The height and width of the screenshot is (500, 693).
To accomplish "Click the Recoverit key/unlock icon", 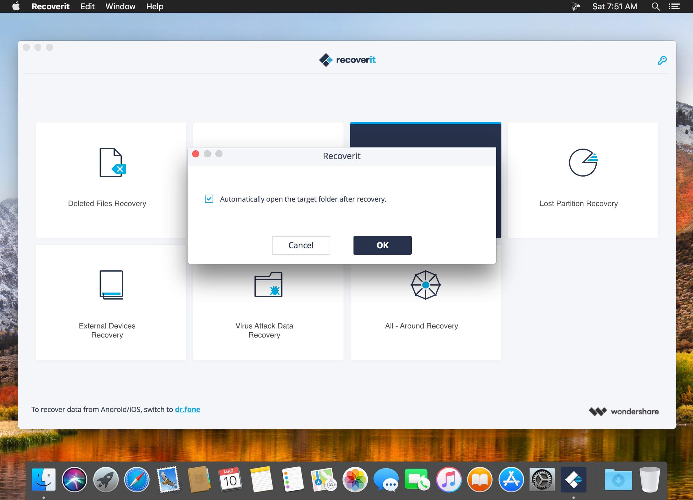I will point(662,60).
